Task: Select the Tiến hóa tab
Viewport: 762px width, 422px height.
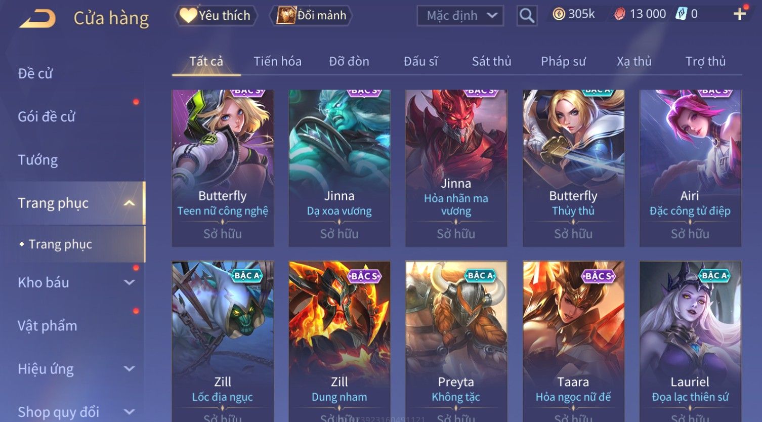Action: pos(277,61)
